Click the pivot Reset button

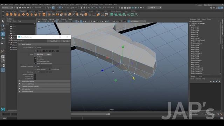49,54
